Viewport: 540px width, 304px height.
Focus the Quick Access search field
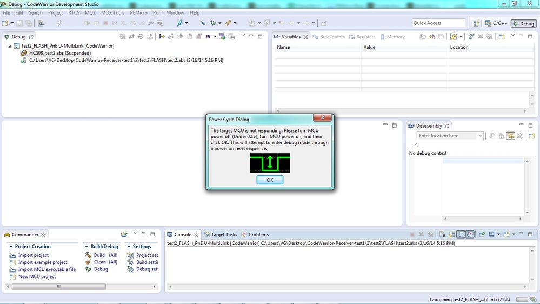point(439,23)
